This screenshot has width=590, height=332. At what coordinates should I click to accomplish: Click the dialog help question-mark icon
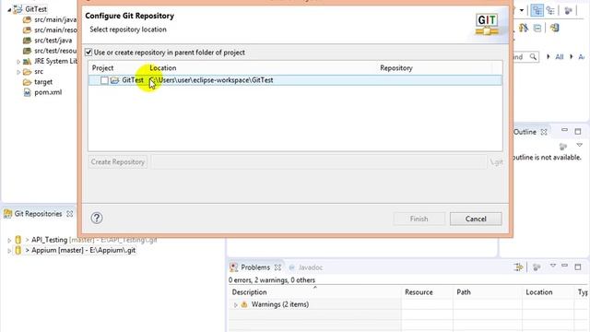(97, 218)
